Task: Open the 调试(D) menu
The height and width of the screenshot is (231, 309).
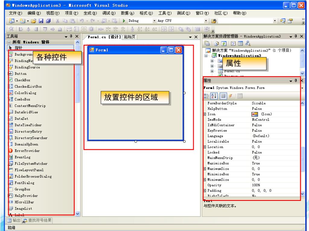Action: 109,13
